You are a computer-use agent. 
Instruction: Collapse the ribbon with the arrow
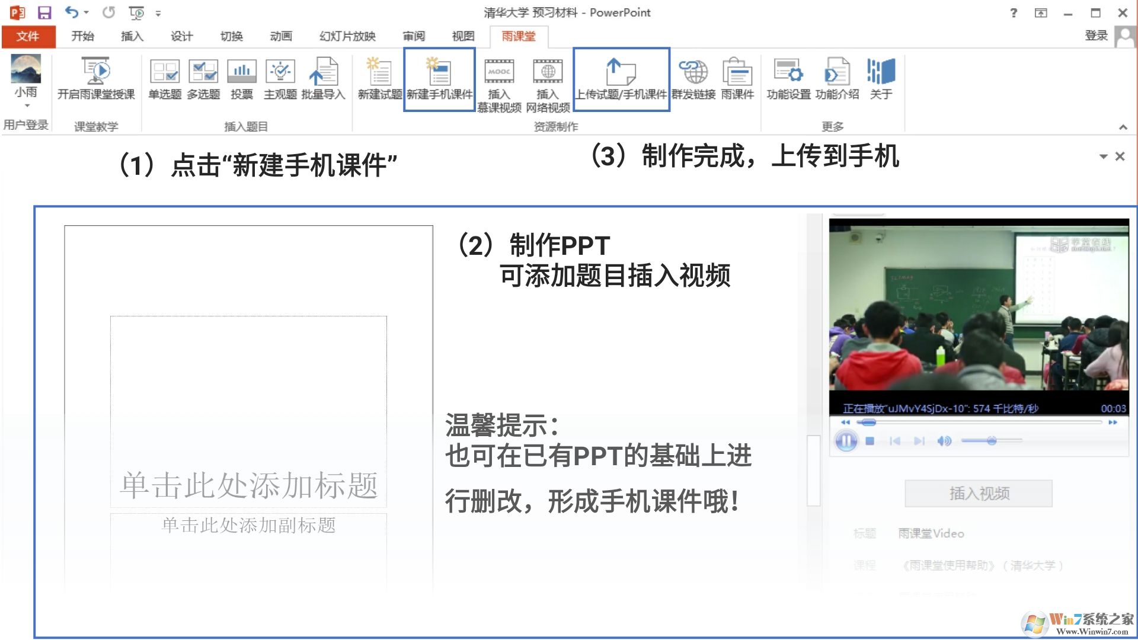pos(1123,127)
